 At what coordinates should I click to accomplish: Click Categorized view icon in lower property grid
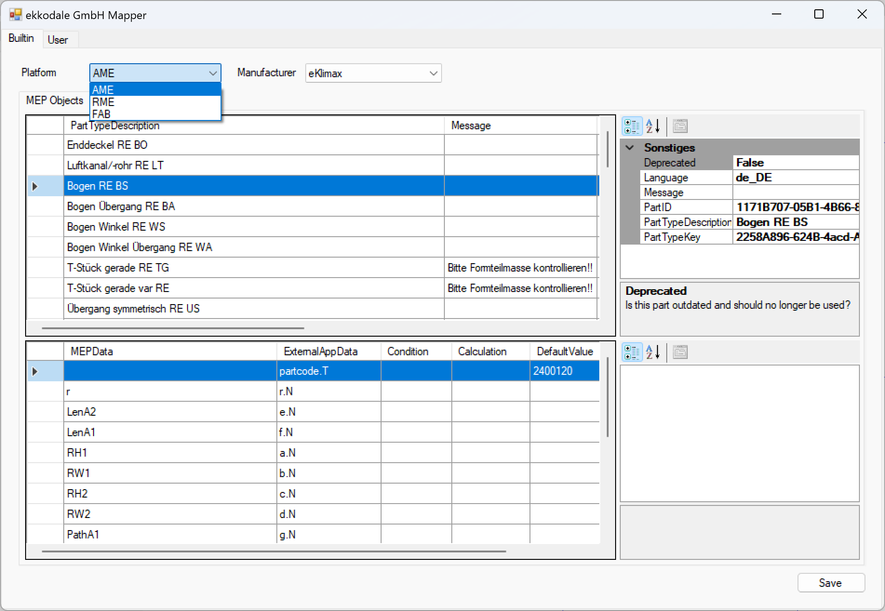click(632, 352)
